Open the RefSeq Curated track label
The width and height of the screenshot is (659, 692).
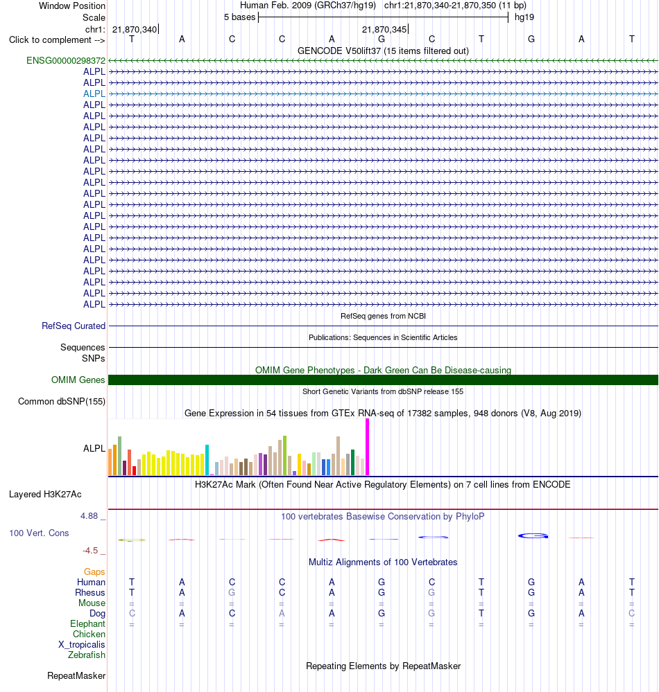74,326
